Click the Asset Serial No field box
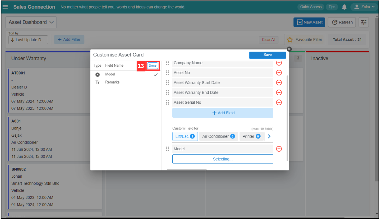The width and height of the screenshot is (380, 219). (223, 103)
